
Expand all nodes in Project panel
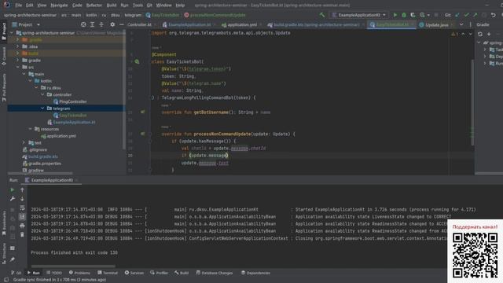tap(93, 24)
